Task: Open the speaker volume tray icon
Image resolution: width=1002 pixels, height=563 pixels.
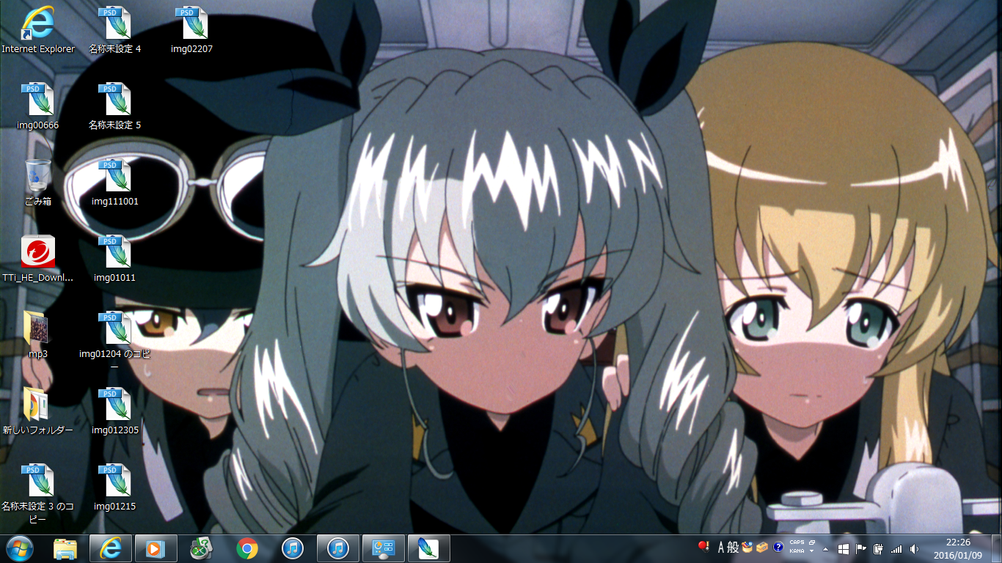Action: [913, 548]
